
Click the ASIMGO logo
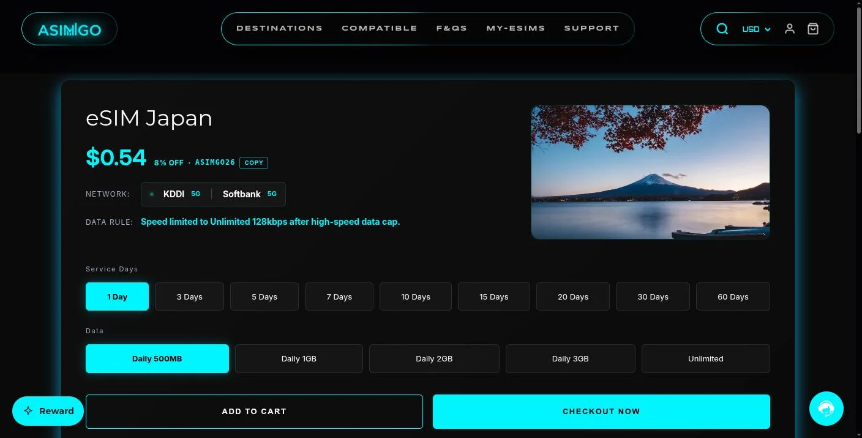69,29
